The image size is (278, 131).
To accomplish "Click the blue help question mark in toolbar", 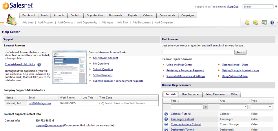I will 272,23.
